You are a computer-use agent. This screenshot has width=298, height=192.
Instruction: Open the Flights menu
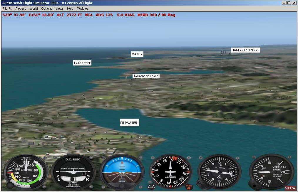pyautogui.click(x=7, y=9)
